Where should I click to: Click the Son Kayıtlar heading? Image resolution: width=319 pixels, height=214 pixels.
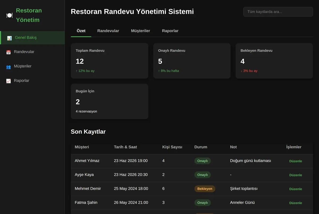pyautogui.click(x=88, y=132)
